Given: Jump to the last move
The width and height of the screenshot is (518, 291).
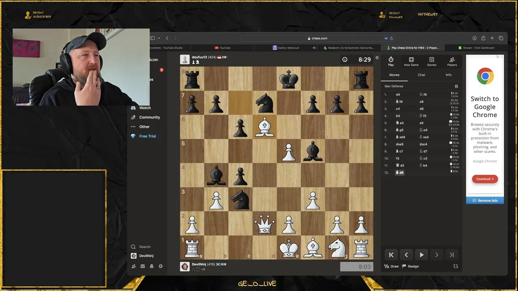Looking at the screenshot, I should pos(452,255).
